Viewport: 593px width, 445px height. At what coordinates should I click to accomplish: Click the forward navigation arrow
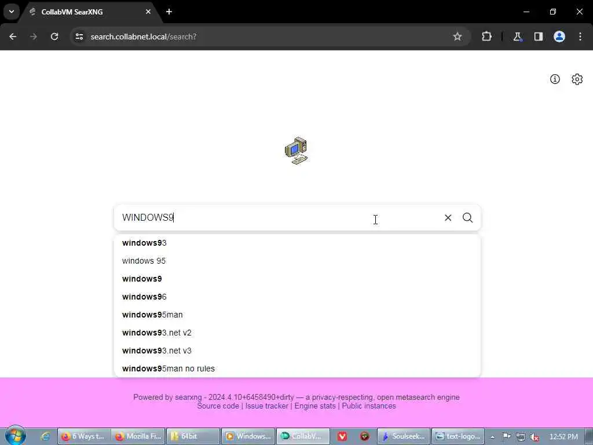[34, 37]
